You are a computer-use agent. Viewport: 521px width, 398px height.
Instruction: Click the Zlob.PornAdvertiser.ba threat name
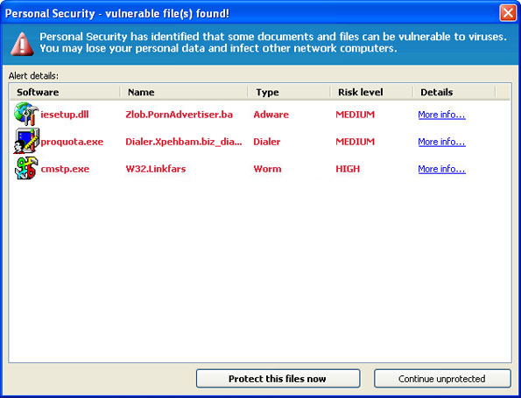point(180,115)
